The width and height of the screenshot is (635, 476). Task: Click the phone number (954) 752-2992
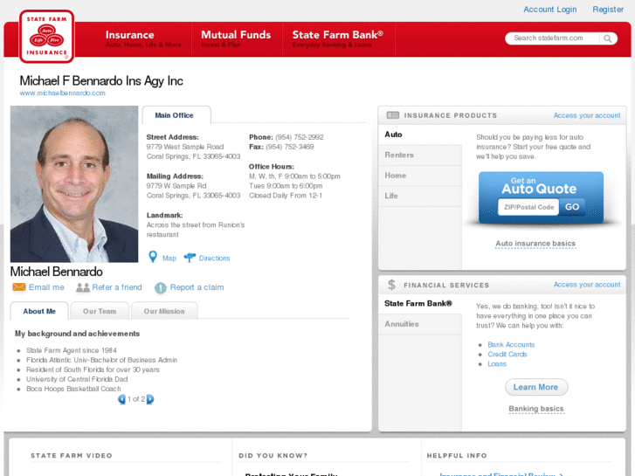[300, 137]
